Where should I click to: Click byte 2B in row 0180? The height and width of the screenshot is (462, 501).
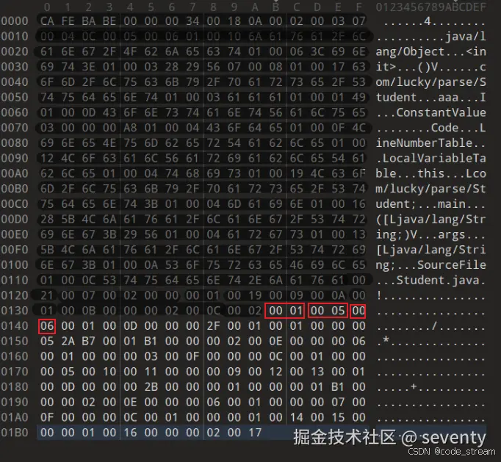click(151, 387)
